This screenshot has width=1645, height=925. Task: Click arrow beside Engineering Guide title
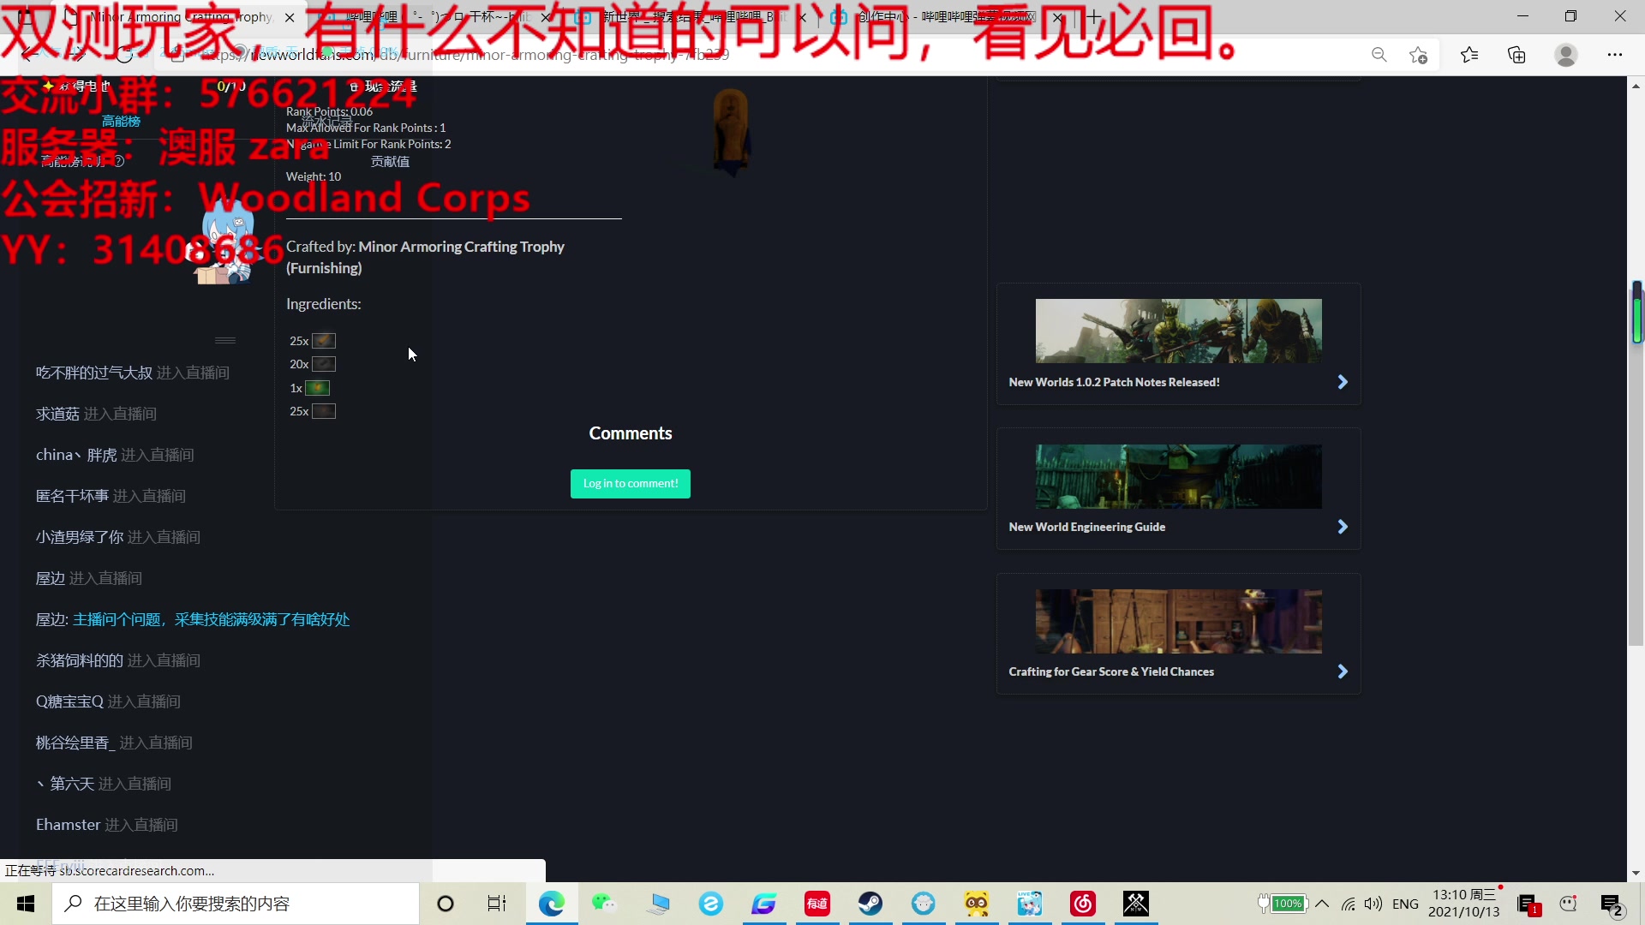[x=1343, y=527]
